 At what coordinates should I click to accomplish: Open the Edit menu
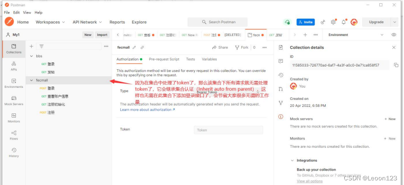tap(16, 13)
